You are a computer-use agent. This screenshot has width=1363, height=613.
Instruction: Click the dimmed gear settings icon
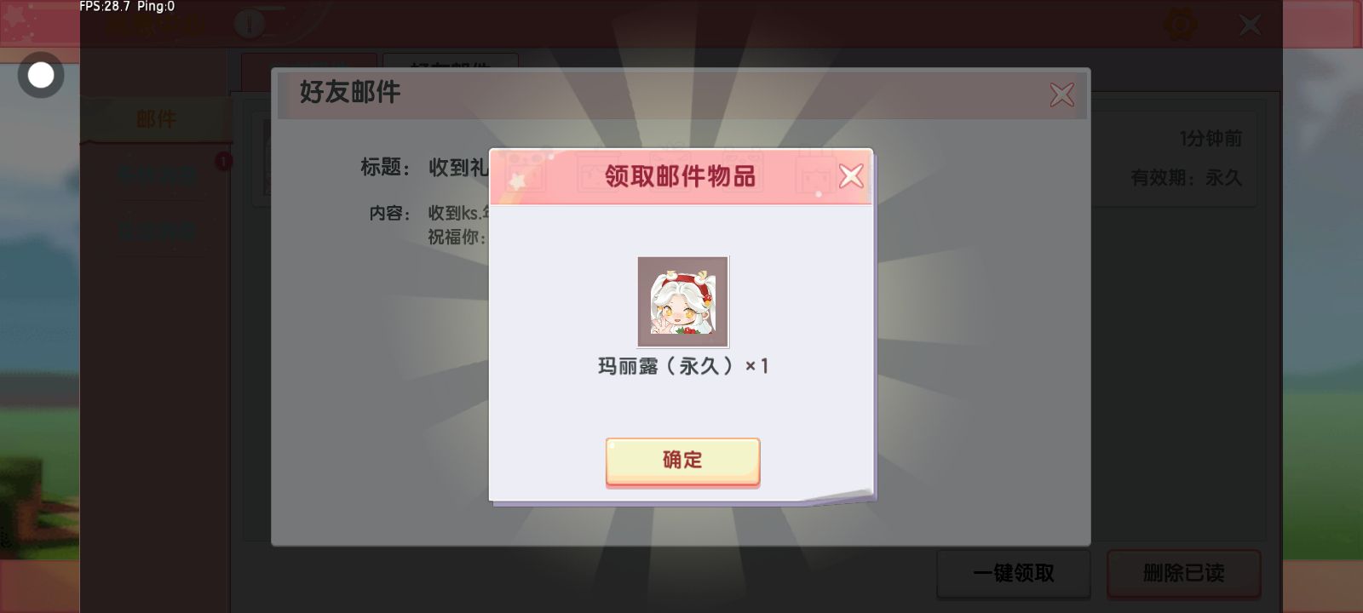pyautogui.click(x=1180, y=25)
